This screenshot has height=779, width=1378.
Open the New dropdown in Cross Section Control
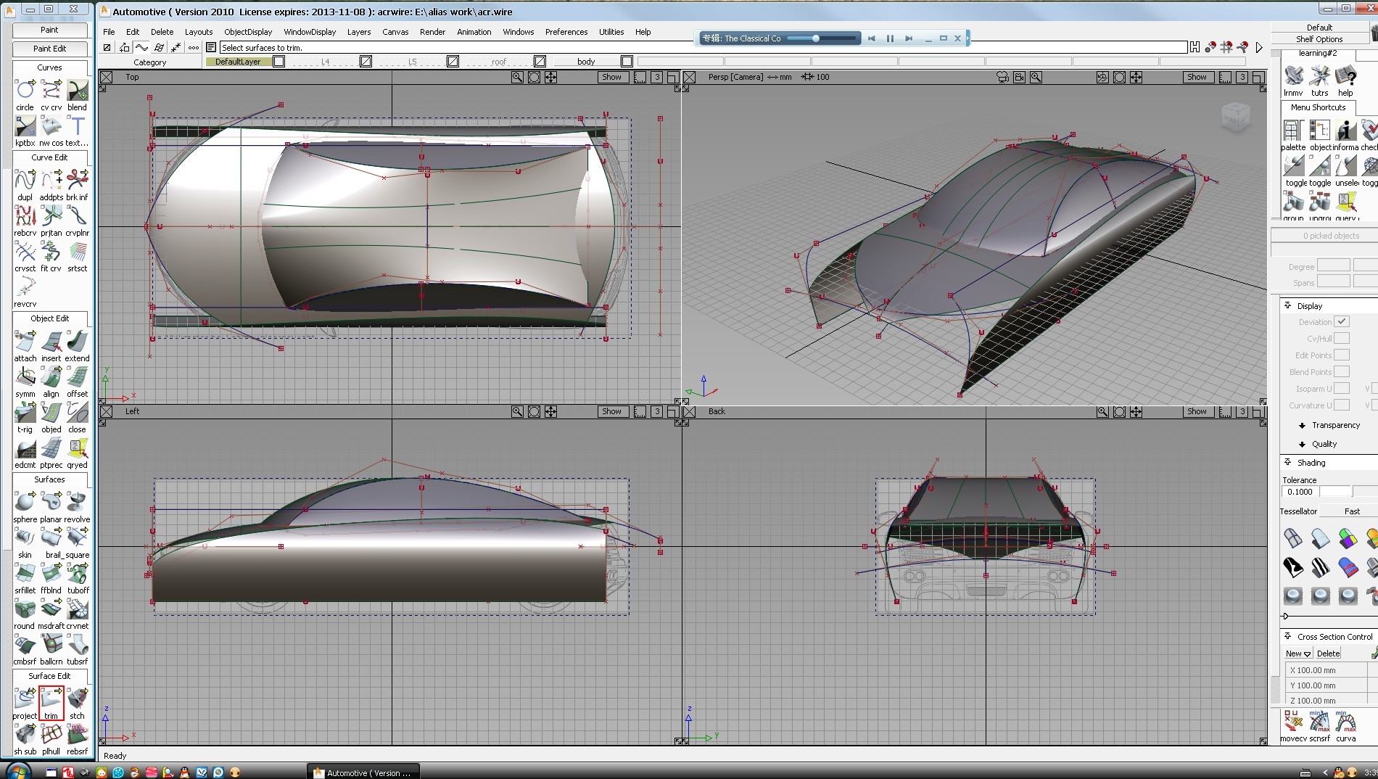pyautogui.click(x=1297, y=653)
